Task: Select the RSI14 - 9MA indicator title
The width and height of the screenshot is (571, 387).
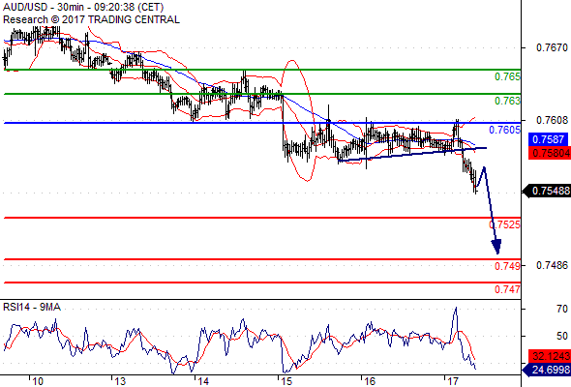Action: coord(32,308)
